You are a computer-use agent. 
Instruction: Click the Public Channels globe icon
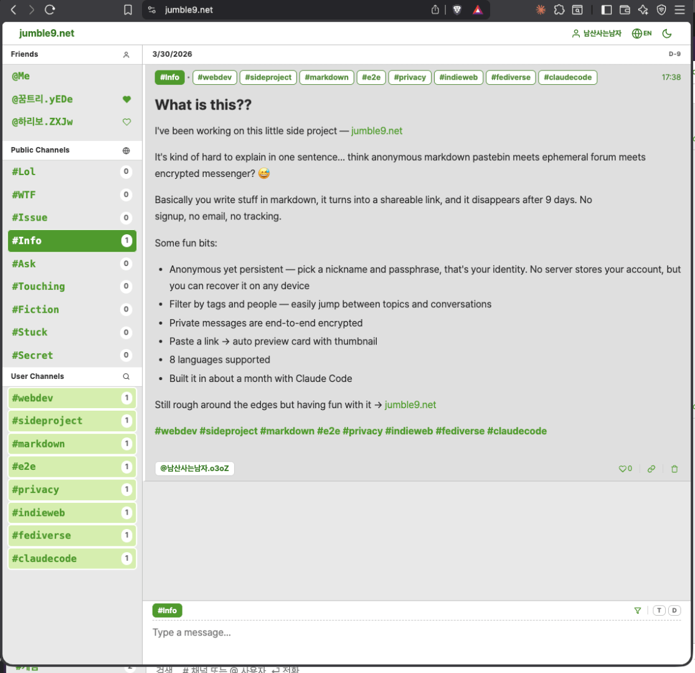126,150
